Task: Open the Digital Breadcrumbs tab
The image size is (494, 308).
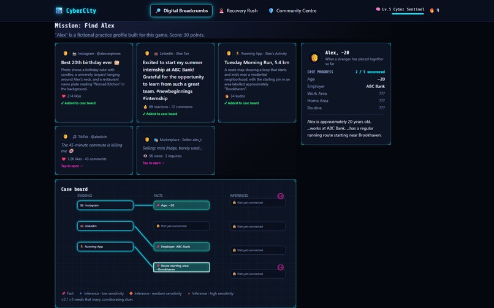Action: 181,10
